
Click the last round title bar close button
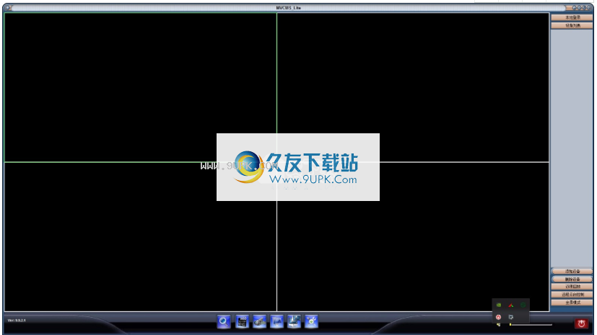click(x=589, y=8)
